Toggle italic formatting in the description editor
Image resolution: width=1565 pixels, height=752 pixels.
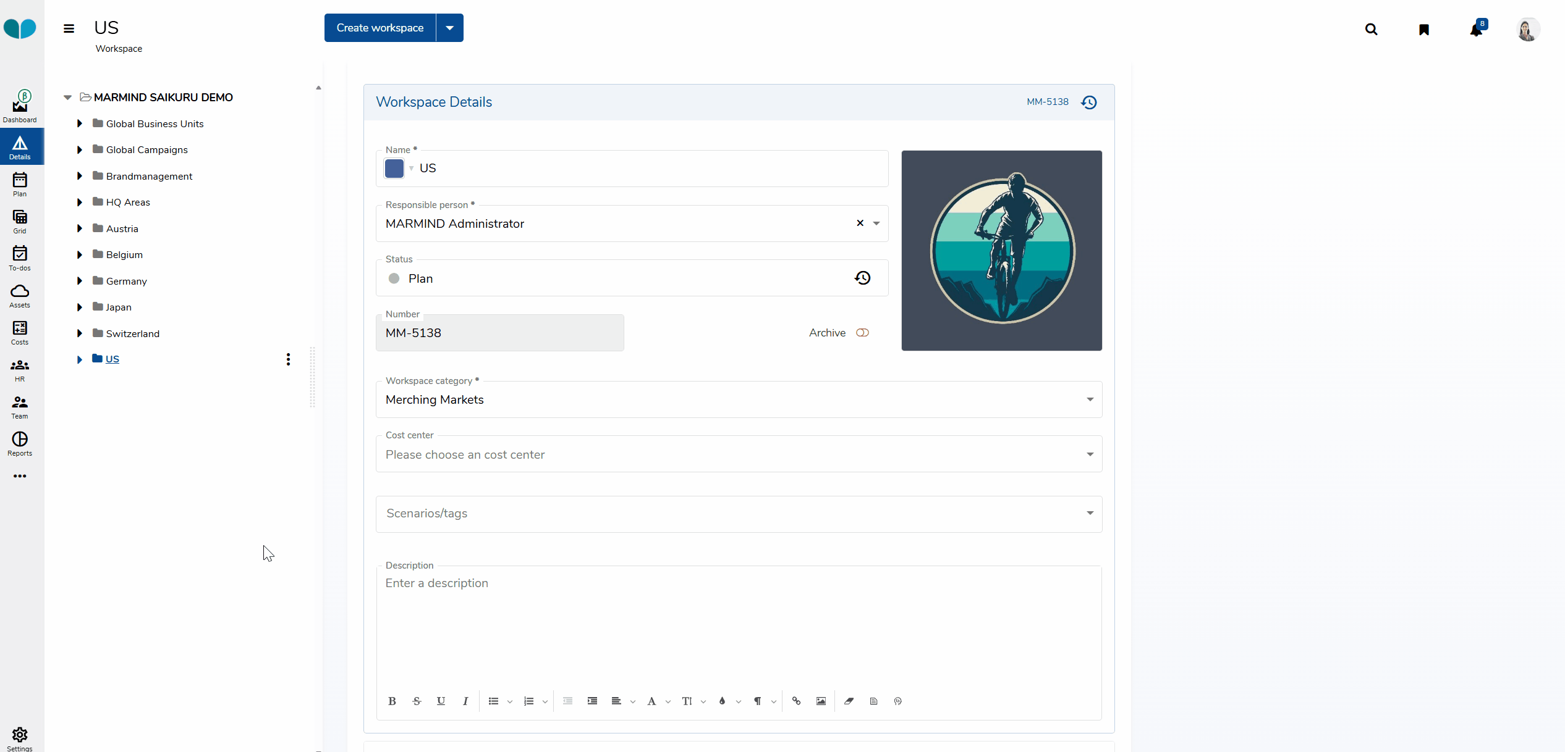tap(465, 701)
